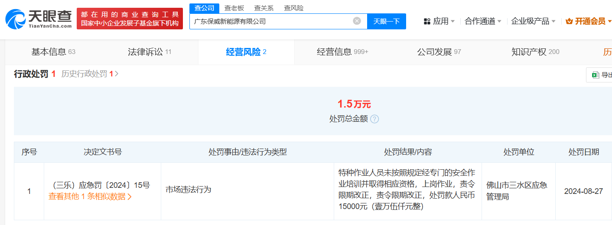Switch to the 查公司 search tab
Image resolution: width=612 pixels, height=225 pixels.
coord(204,8)
